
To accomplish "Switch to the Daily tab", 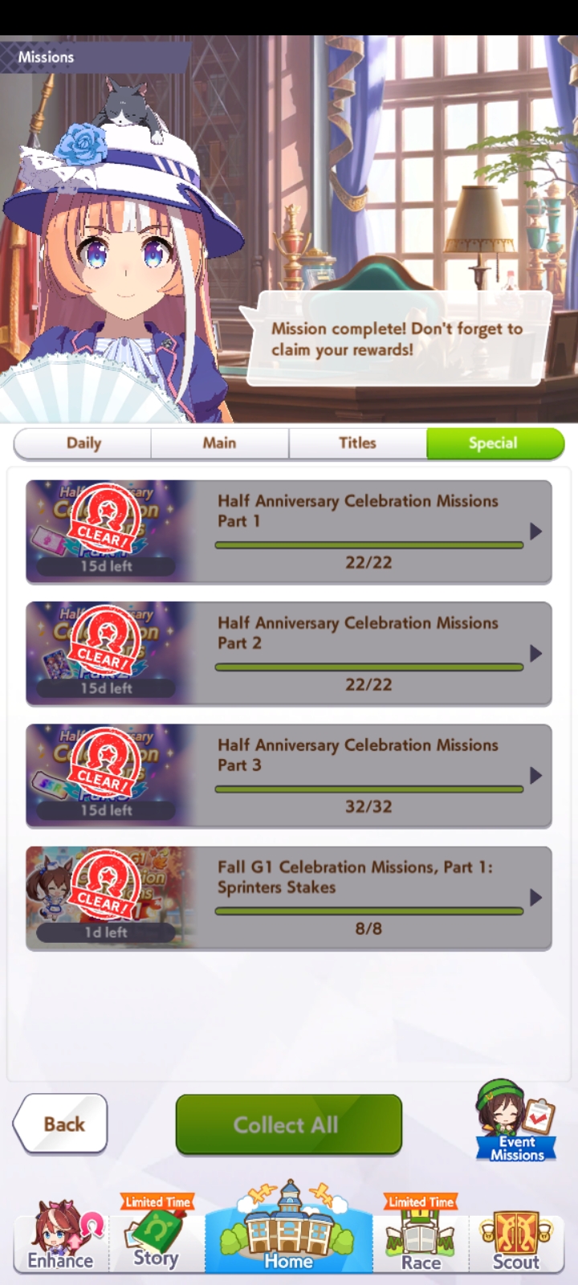I will (83, 443).
